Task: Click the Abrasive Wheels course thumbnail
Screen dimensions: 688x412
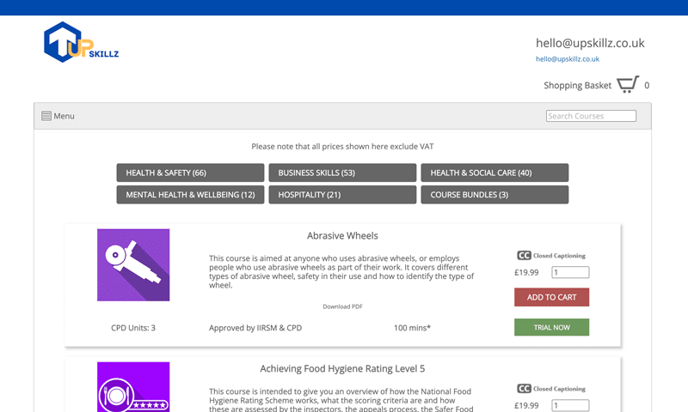Action: click(133, 264)
